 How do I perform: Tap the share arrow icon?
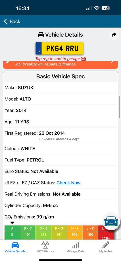click(x=114, y=35)
